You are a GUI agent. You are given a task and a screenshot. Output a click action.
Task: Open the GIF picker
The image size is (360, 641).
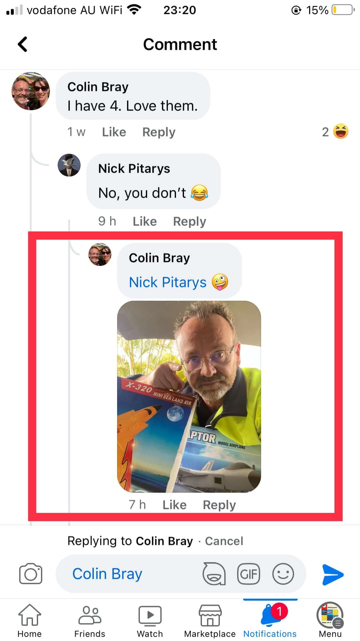coord(249,574)
